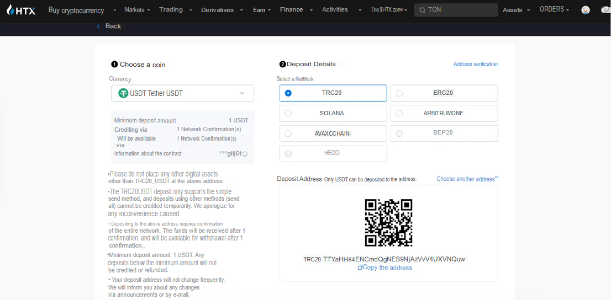
Task: Open the Activities menu
Action: click(x=335, y=10)
